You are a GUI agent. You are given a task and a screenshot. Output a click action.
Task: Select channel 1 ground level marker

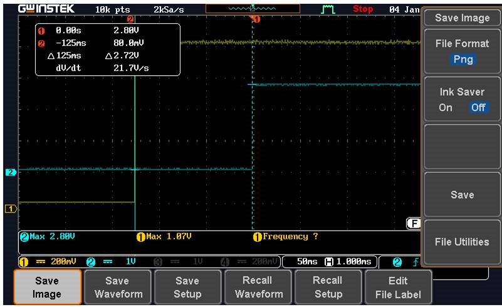11,209
